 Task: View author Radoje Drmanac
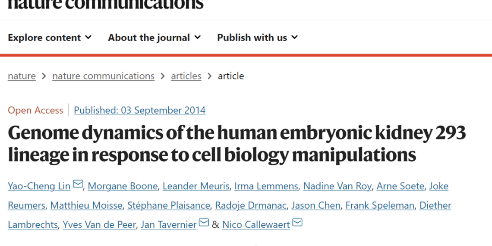pos(251,205)
